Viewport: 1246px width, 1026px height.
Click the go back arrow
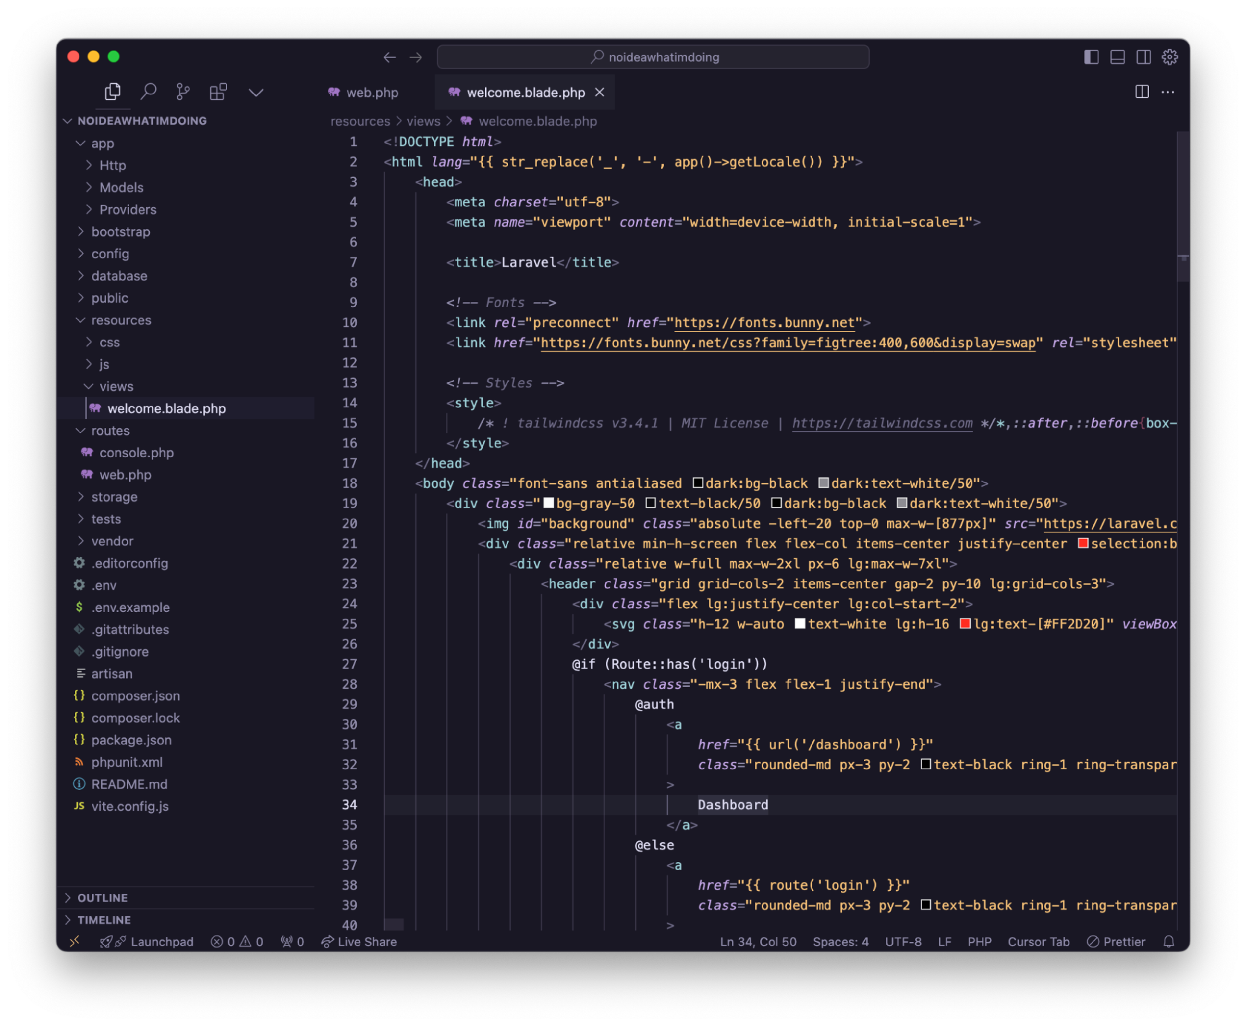389,57
